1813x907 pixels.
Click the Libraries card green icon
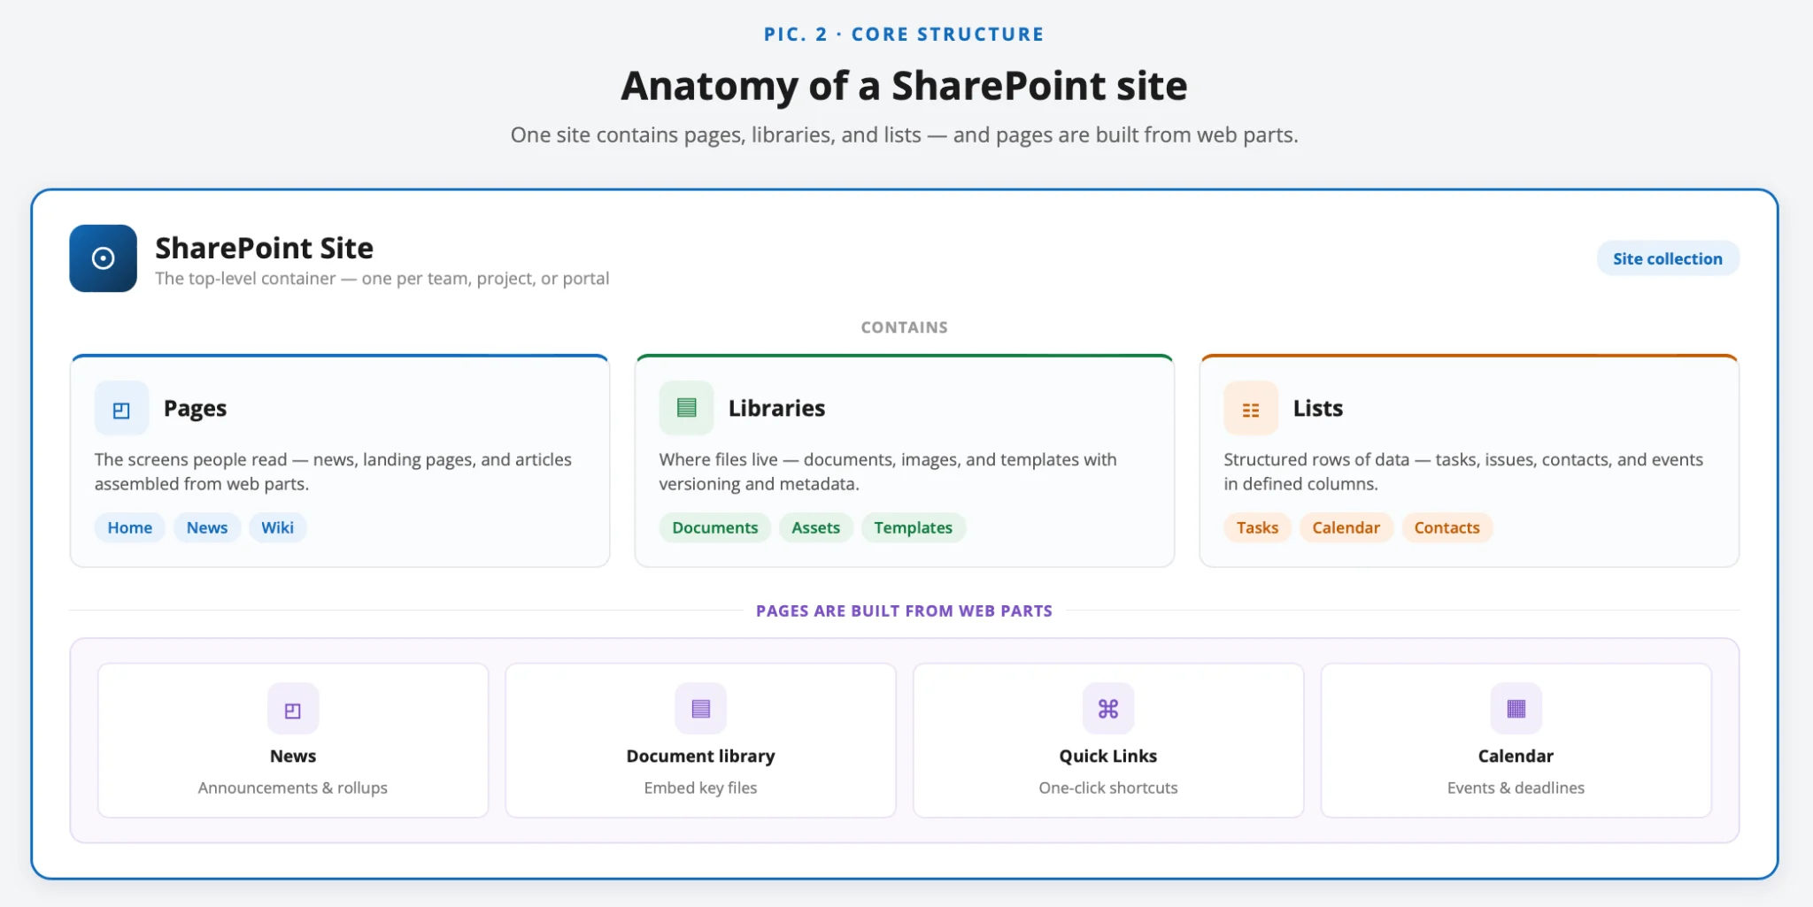point(686,408)
